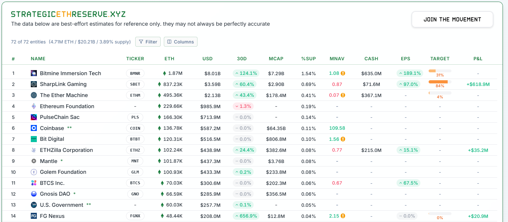Click the FG Nexus logo icon
Screen dimensions: 508x222
[34, 216]
